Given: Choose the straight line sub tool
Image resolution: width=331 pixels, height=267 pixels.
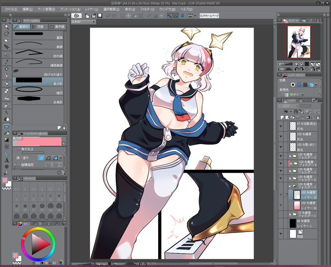Looking at the screenshot, I should click(38, 36).
